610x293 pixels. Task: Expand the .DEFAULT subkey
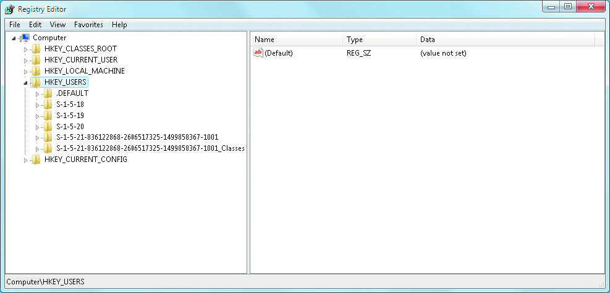click(x=37, y=94)
